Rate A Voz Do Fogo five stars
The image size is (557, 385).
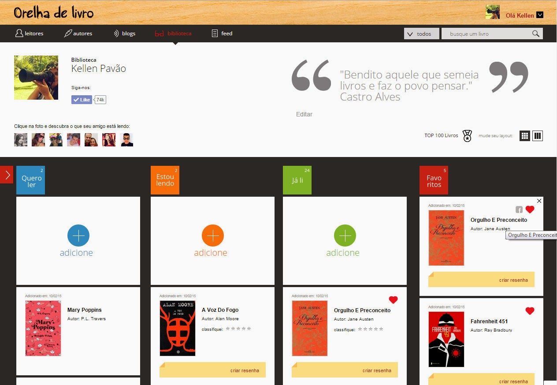pos(249,329)
